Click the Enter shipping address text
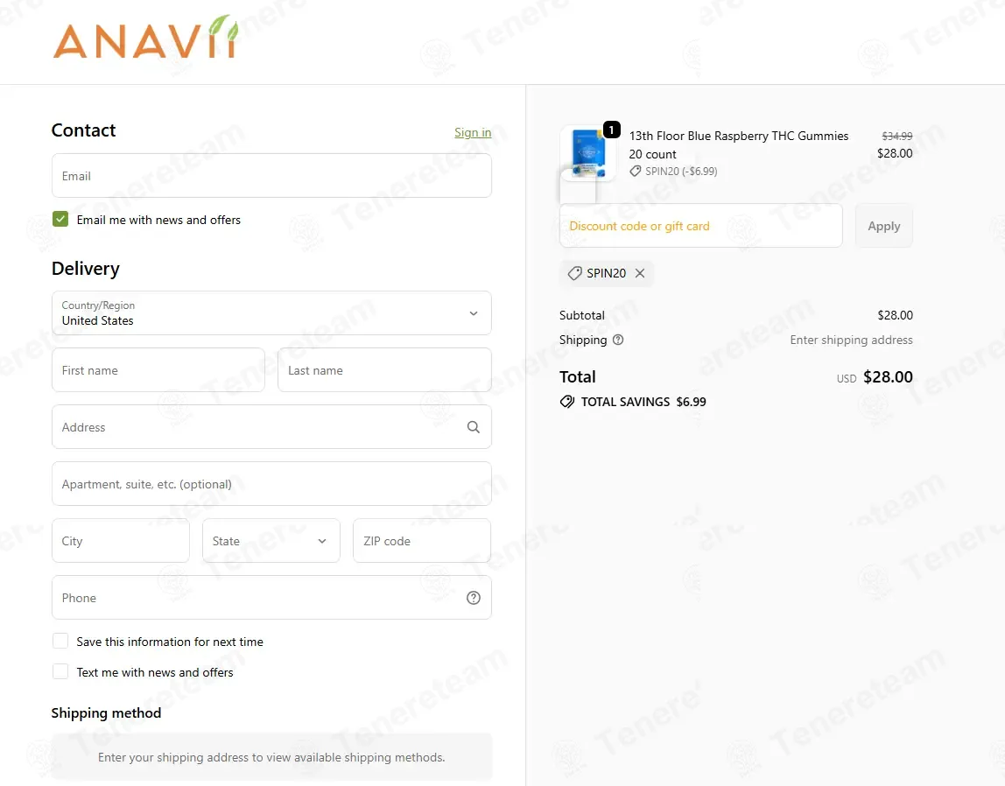Image resolution: width=1005 pixels, height=786 pixels. pyautogui.click(x=851, y=340)
